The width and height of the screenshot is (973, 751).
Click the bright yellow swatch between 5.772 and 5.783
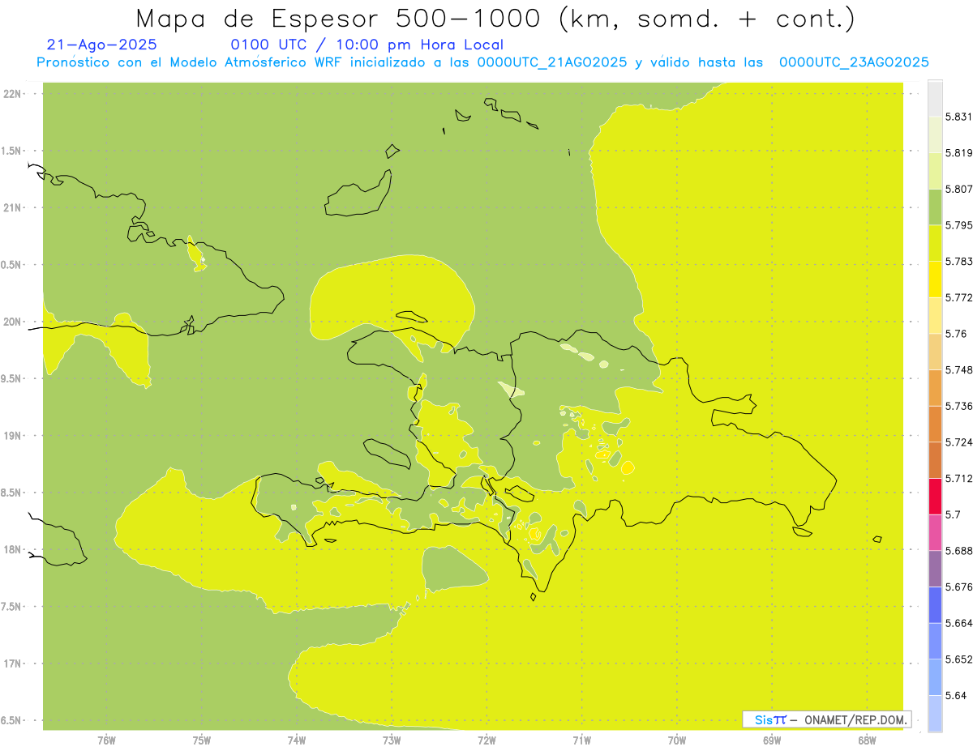[x=935, y=279]
